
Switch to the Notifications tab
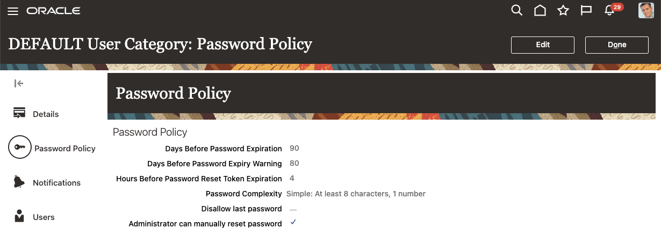tap(56, 183)
